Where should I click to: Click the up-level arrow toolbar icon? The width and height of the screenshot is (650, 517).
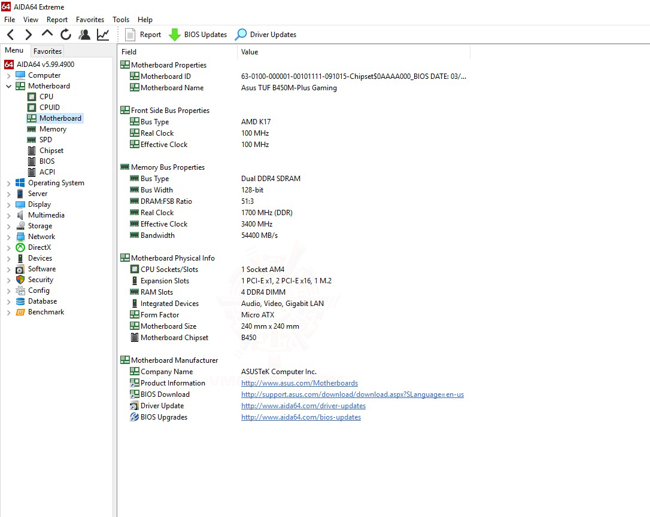[x=47, y=34]
